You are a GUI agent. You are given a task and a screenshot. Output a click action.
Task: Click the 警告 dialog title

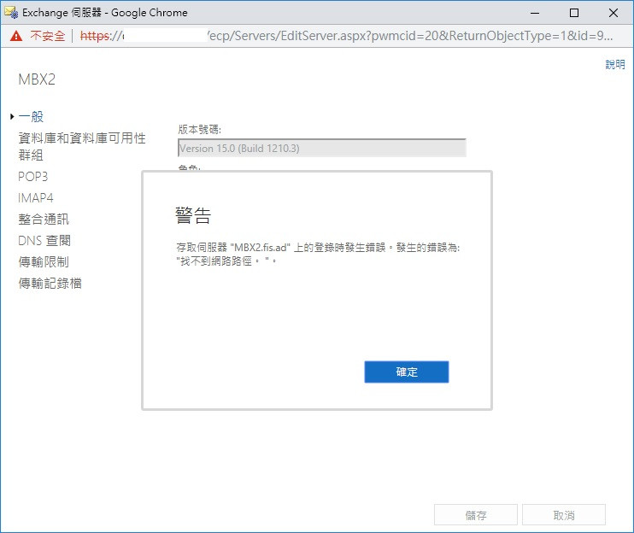click(193, 215)
